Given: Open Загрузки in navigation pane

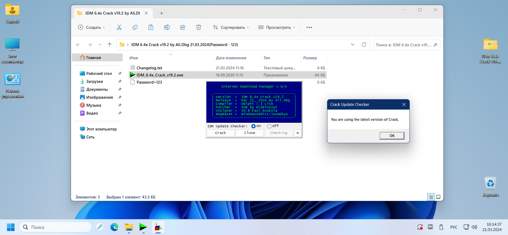Looking at the screenshot, I should [97, 81].
